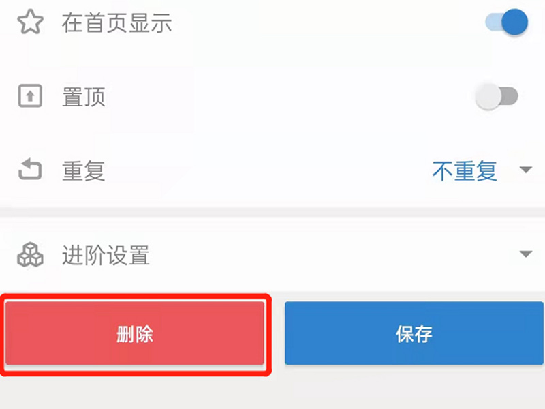Tap the 重复 label text
The width and height of the screenshot is (545, 409).
84,171
